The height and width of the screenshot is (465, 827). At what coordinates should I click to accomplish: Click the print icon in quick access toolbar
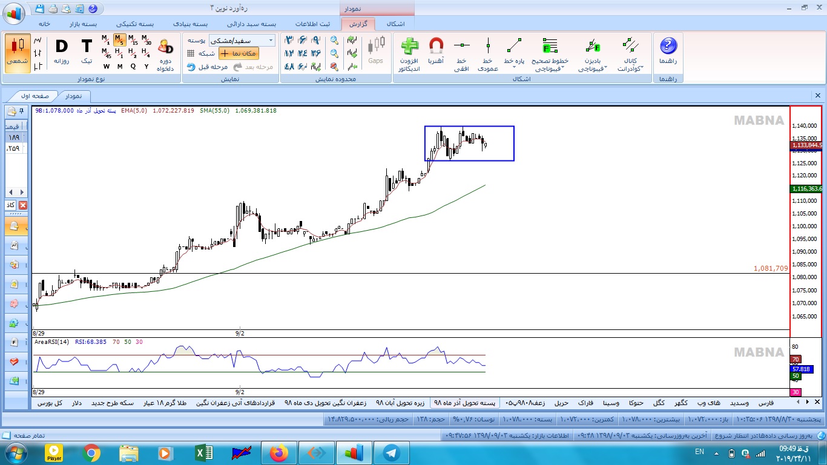click(53, 9)
